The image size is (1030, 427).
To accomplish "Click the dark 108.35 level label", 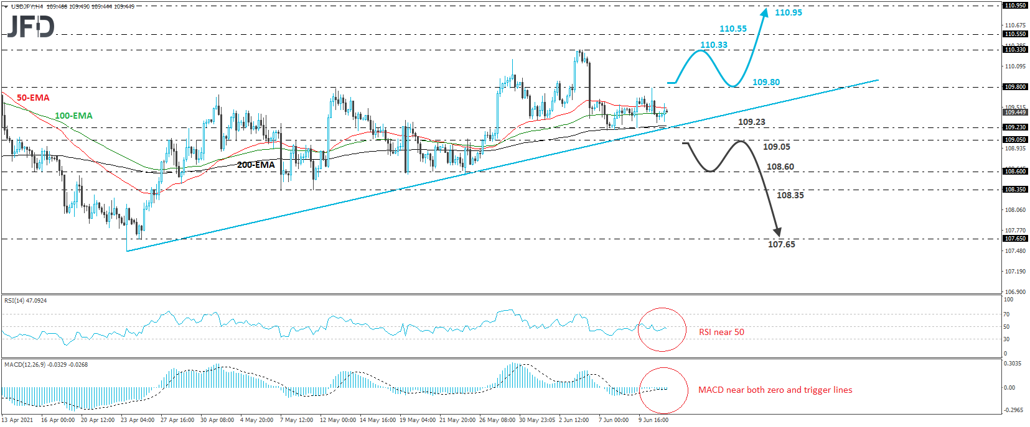I will pyautogui.click(x=790, y=195).
